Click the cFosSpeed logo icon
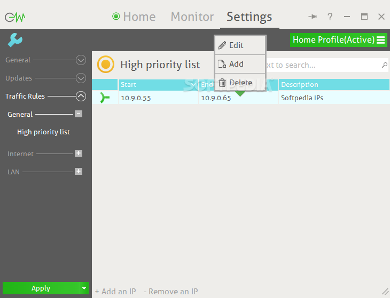390x298 pixels. [x=15, y=17]
